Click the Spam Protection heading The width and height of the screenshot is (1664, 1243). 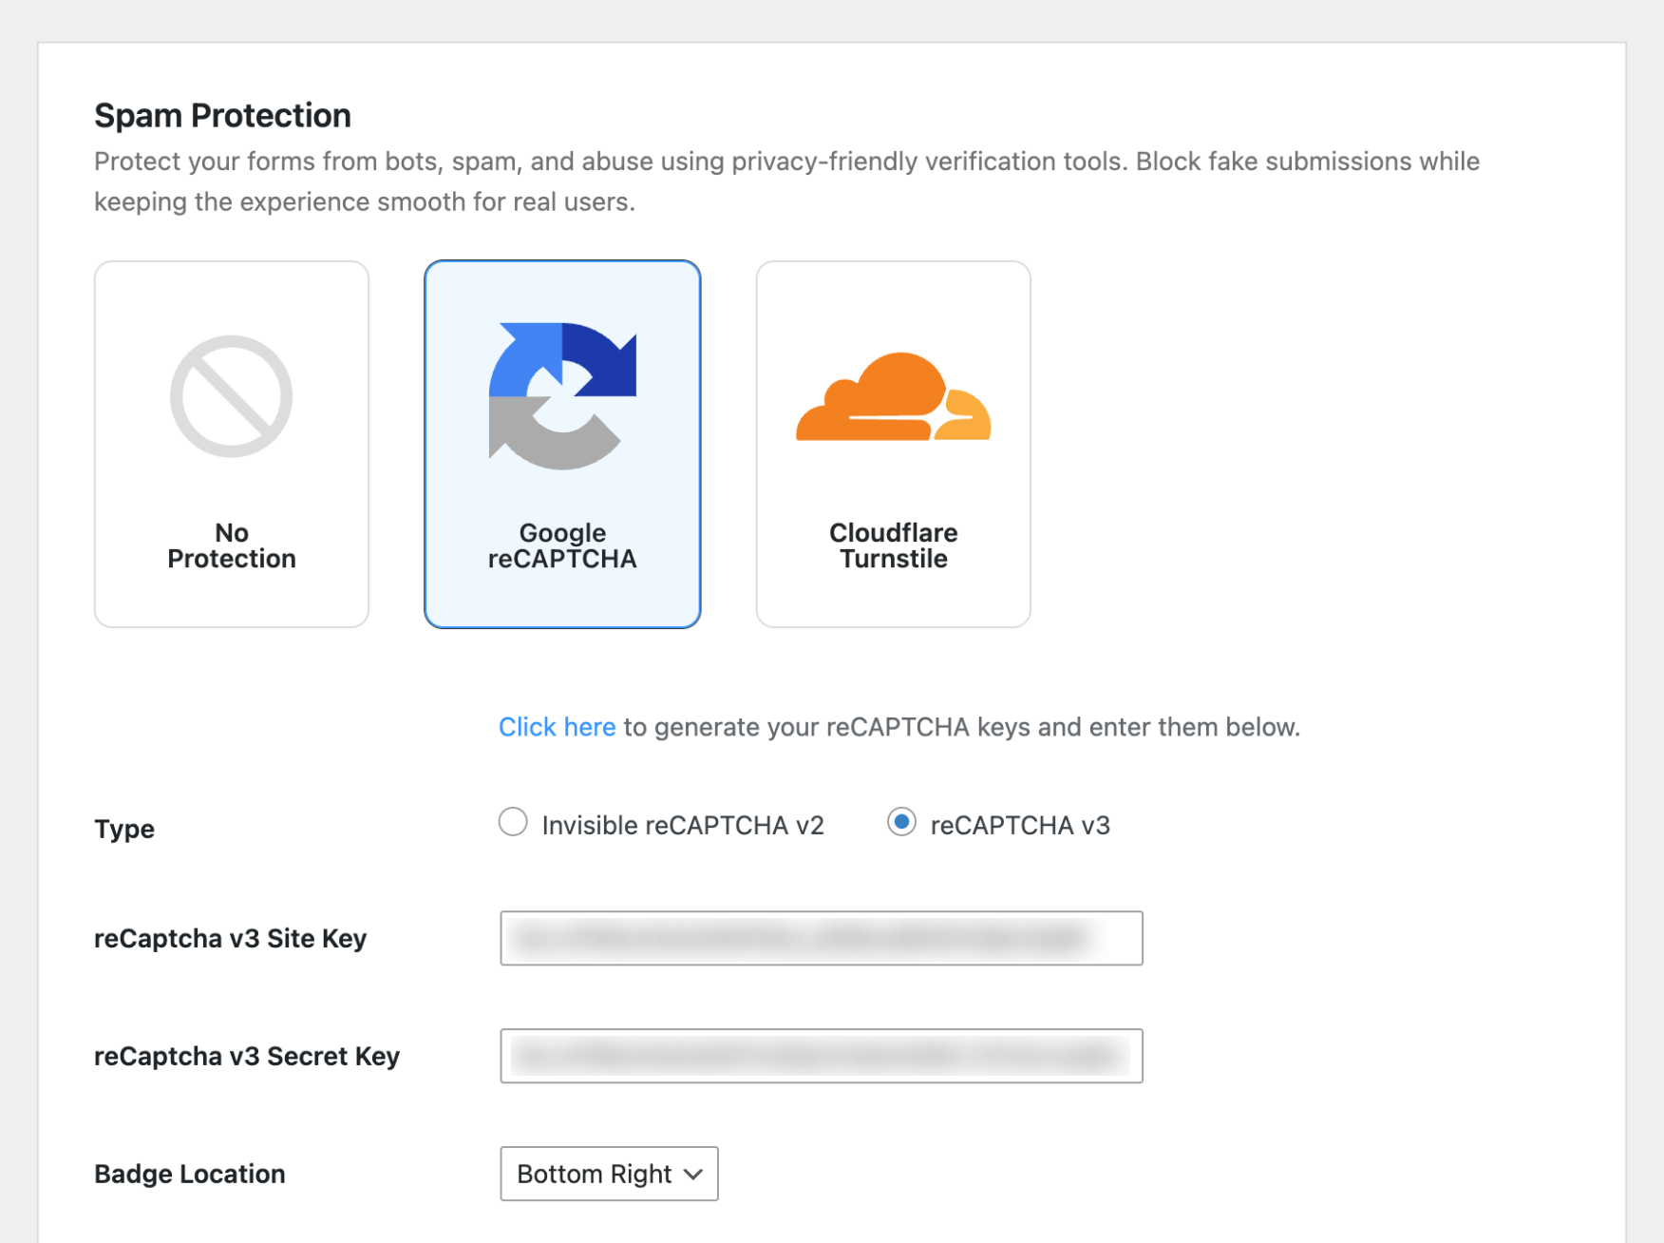pyautogui.click(x=222, y=115)
